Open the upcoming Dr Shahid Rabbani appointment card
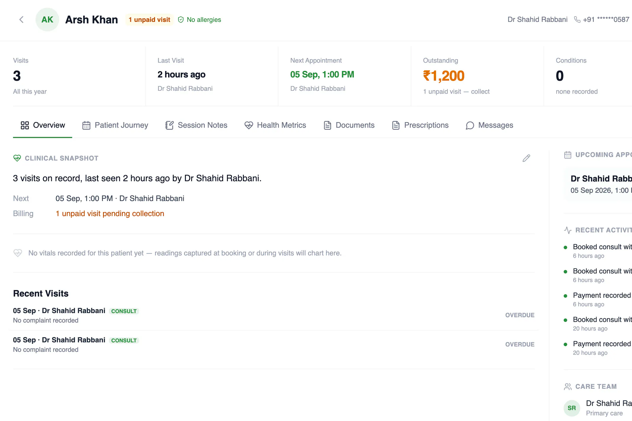 [598, 184]
